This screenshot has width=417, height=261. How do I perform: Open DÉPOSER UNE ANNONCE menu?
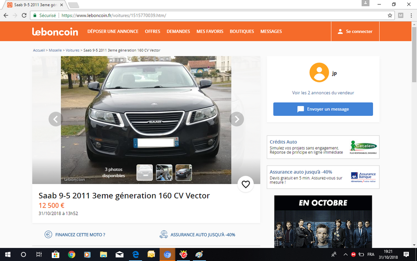113,31
